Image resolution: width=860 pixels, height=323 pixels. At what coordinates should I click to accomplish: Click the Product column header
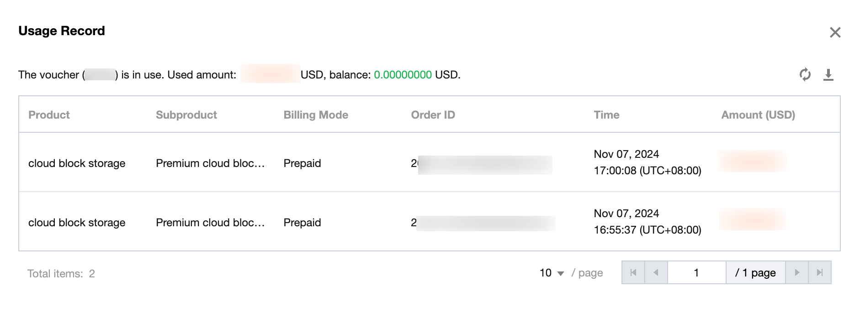point(49,115)
